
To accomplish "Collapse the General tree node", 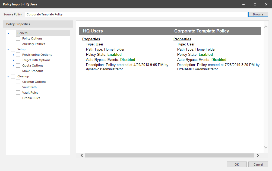I will (x=8, y=33).
